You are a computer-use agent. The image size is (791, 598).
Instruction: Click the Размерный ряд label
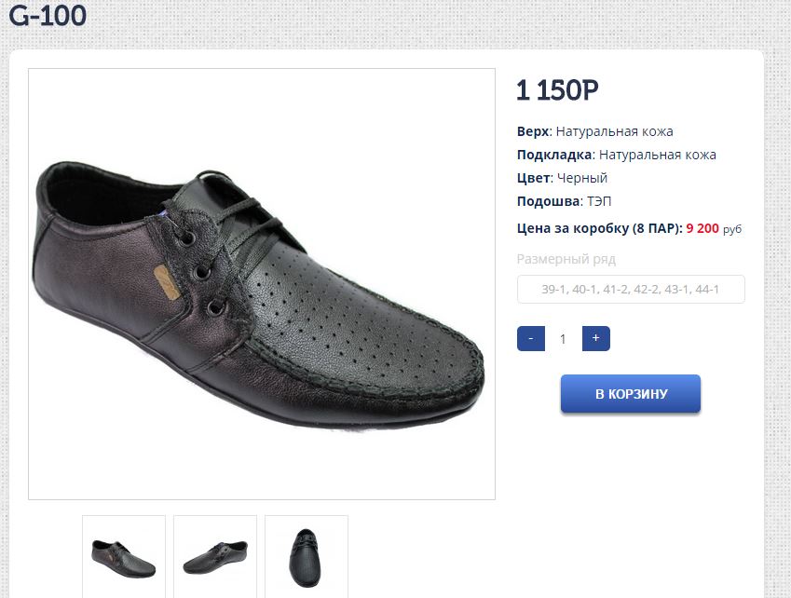(x=566, y=259)
